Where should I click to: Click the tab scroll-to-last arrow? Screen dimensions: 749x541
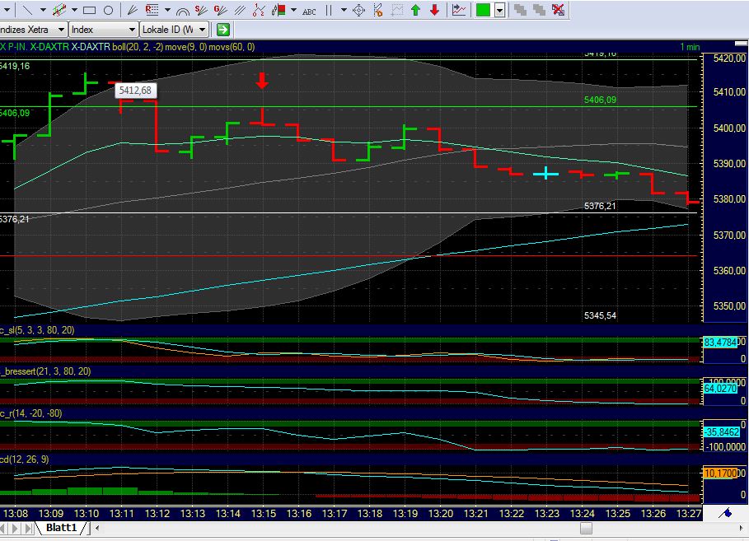29,529
